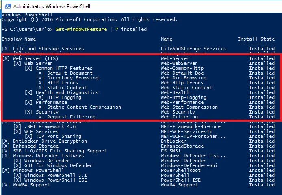Click the [X] mark beside Web Server (IIS)
Viewport: 282px width, 195px height.
(x=6, y=58)
